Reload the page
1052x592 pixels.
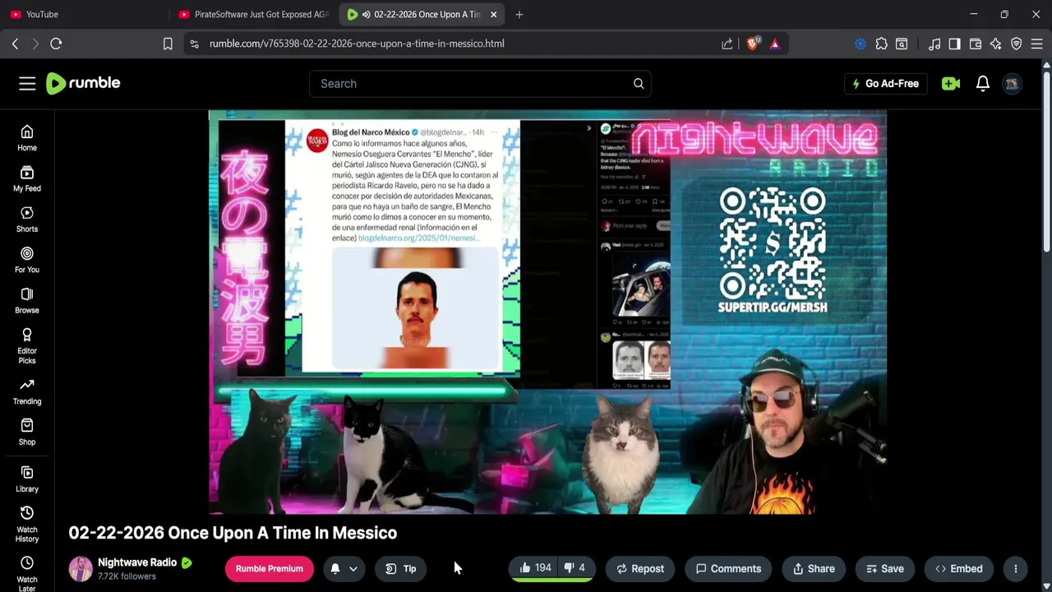click(56, 44)
